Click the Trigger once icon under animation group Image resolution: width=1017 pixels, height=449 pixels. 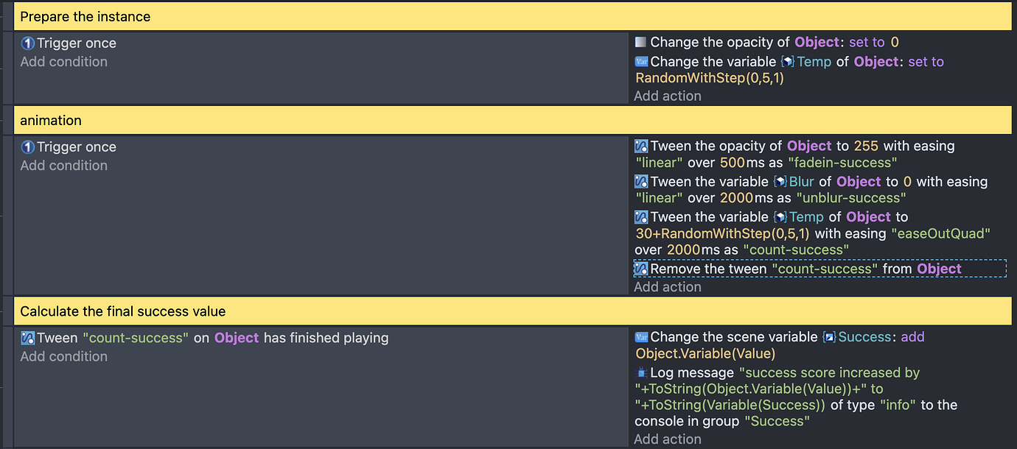click(28, 147)
